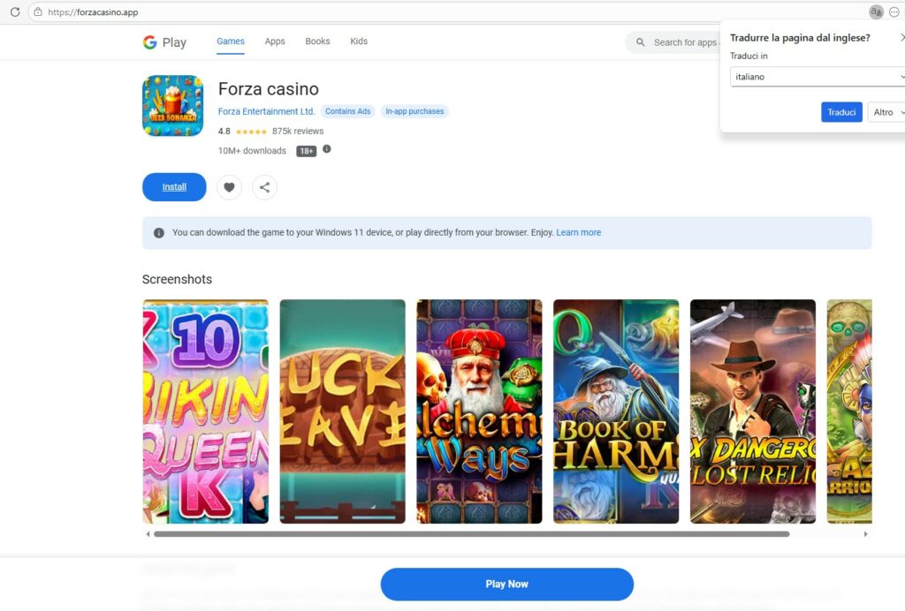Switch to the Apps tab
Image resolution: width=905 pixels, height=611 pixels.
tap(275, 41)
